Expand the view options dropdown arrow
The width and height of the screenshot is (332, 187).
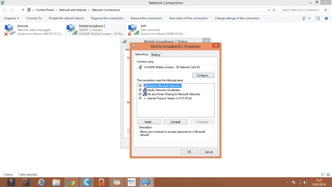pos(309,18)
